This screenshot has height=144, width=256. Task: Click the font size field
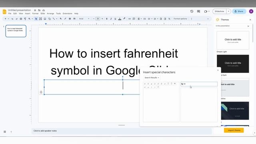(x=98, y=19)
